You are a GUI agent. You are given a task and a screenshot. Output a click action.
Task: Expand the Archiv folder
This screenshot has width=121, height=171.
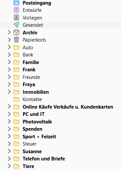tap(9, 32)
